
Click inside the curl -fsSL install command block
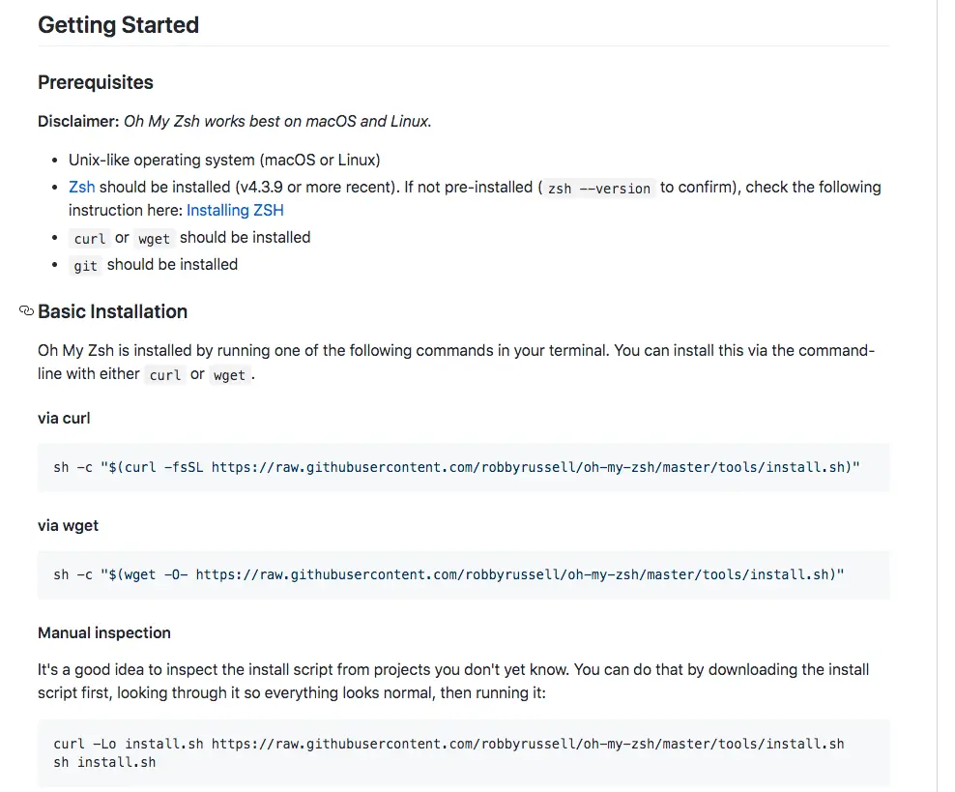coord(456,467)
